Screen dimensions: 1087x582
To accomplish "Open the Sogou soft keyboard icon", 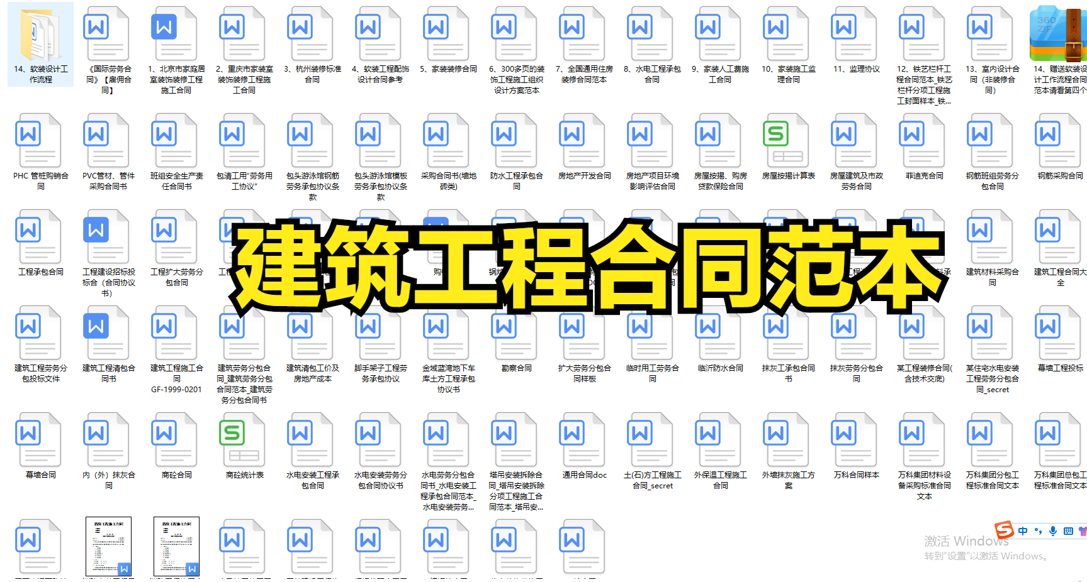I will 1068,531.
